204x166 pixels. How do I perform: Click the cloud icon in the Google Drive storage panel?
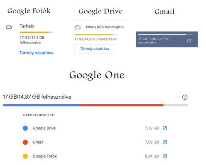pos(78,27)
